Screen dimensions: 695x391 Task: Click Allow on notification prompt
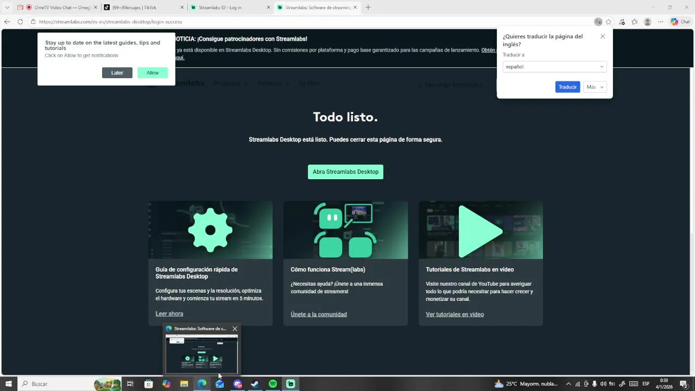[x=153, y=73]
